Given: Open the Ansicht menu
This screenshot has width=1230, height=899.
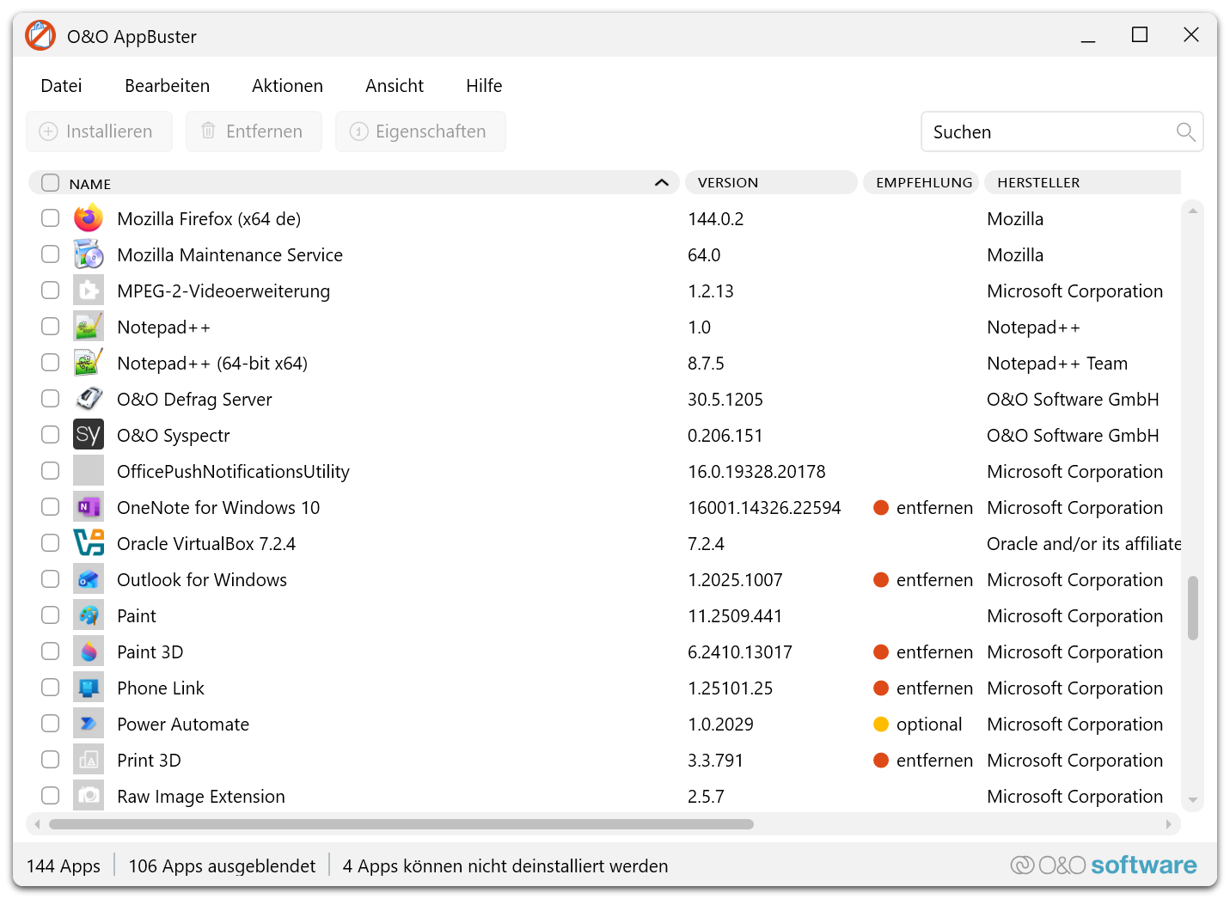Looking at the screenshot, I should tap(394, 86).
